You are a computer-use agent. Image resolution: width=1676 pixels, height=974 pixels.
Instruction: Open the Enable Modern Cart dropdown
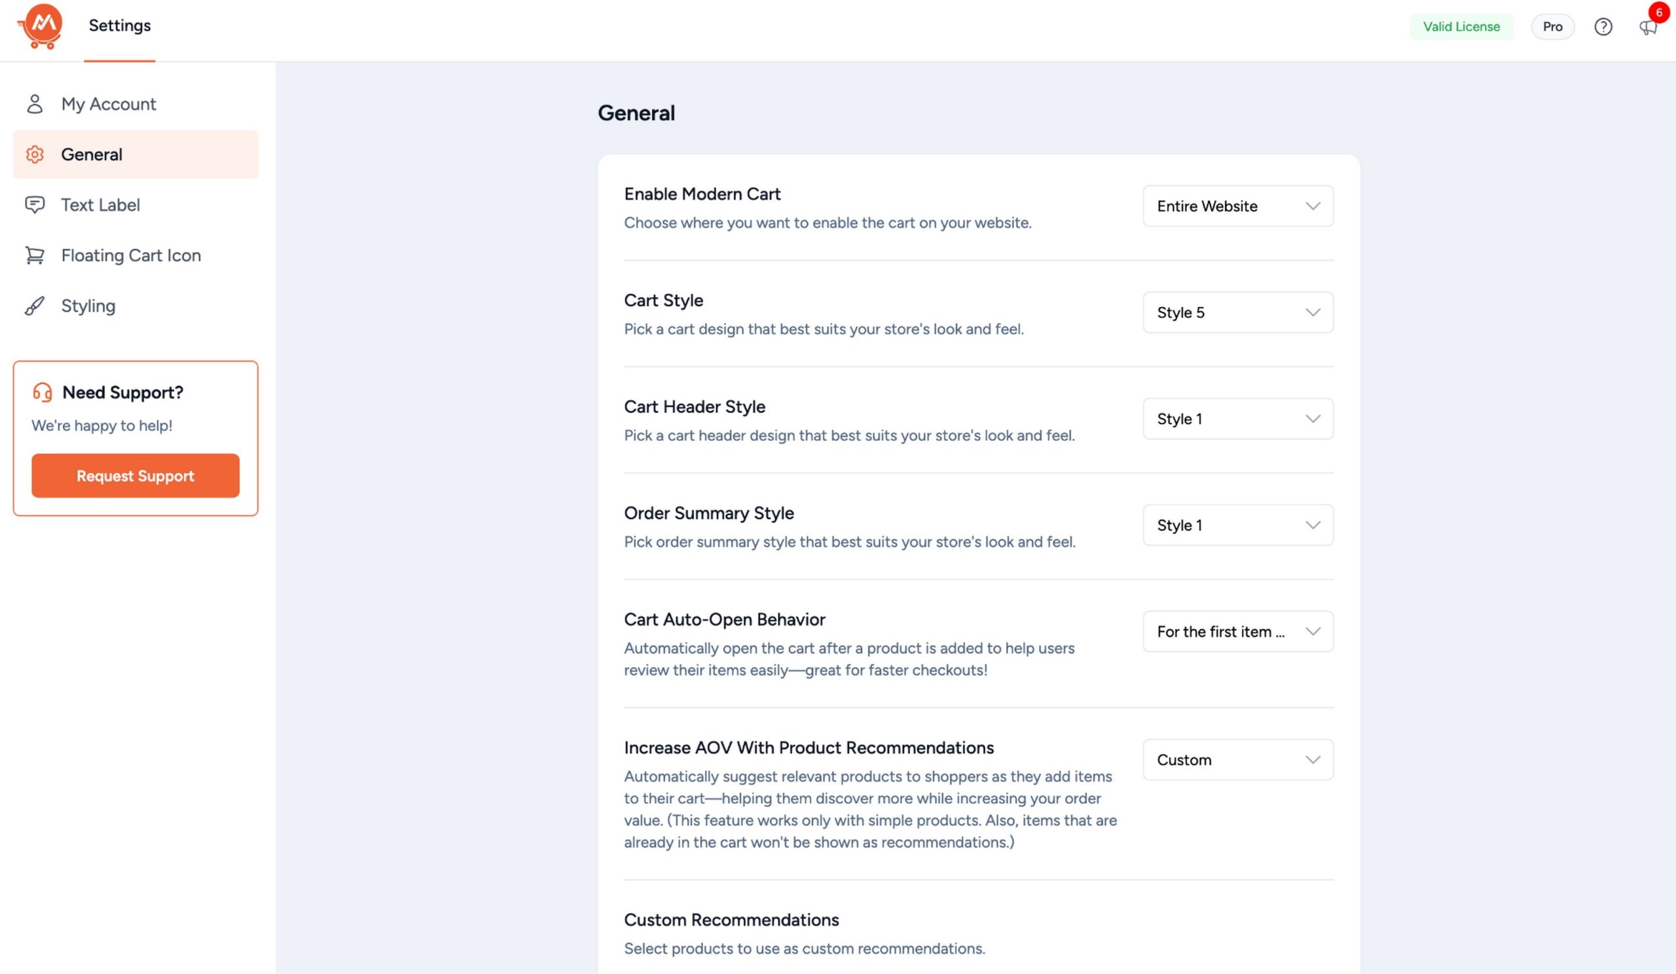1238,206
